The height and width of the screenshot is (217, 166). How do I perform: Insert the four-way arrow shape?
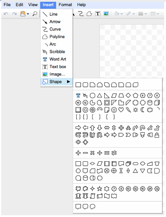(x=121, y=128)
